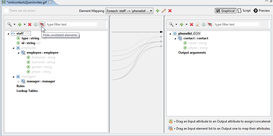Delete the current element mapping

(170, 11)
